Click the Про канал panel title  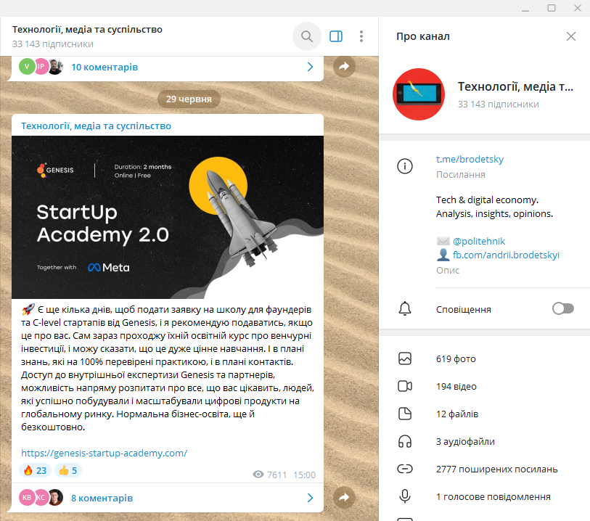pyautogui.click(x=423, y=36)
